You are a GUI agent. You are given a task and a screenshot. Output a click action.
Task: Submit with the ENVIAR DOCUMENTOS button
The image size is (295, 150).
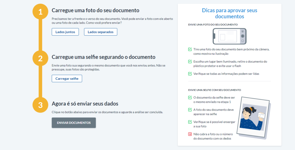[74, 123]
